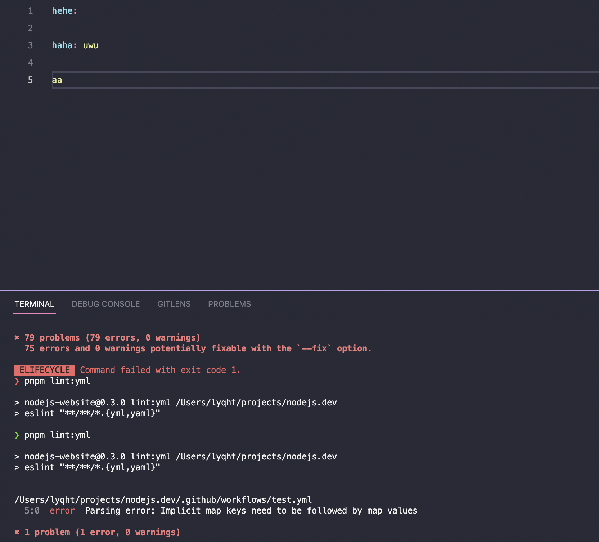
Task: Click the empty editor line 2
Action: 108,28
